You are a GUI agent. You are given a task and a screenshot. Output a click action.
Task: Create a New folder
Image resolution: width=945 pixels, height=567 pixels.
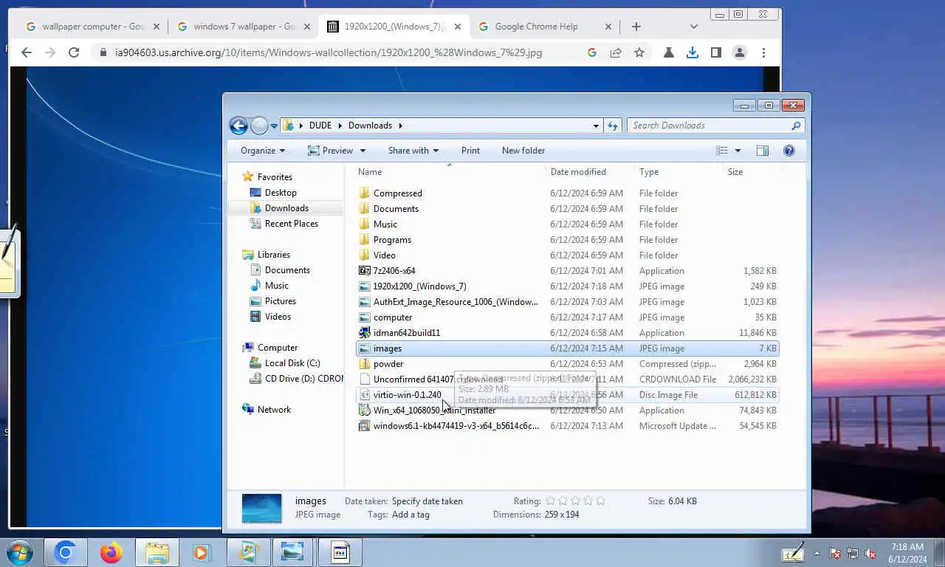tap(523, 151)
